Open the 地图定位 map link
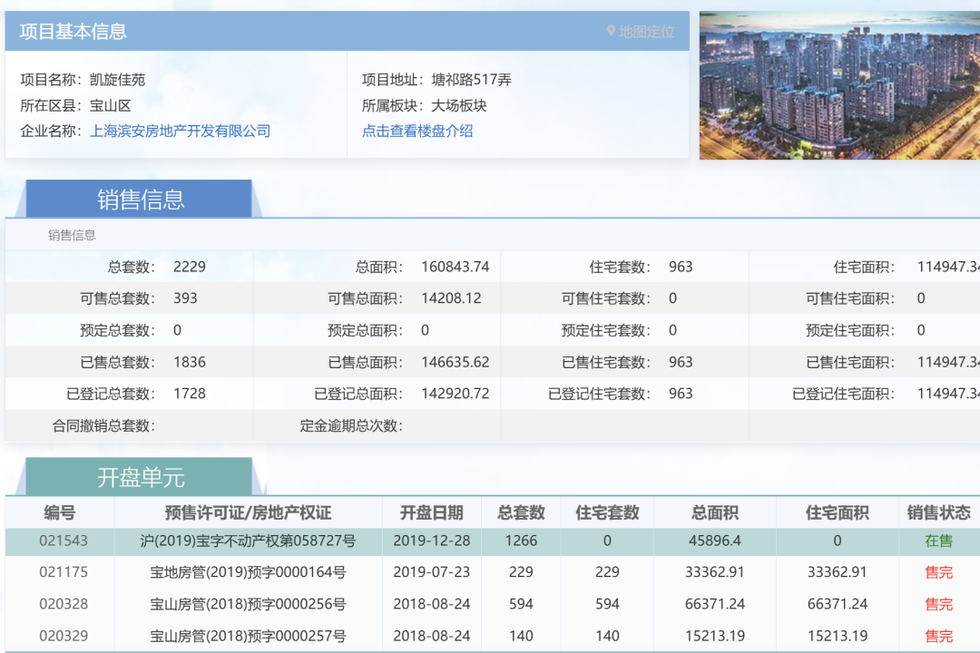 click(646, 32)
